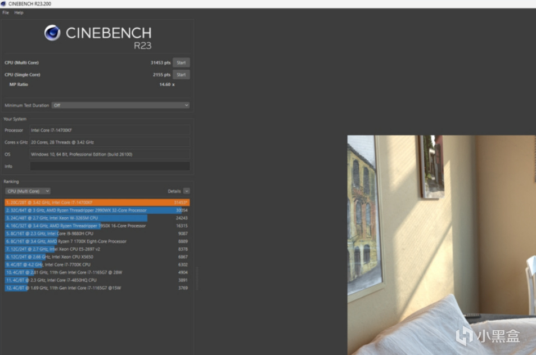Expand the Details arrow in Ranking
Screen dimensions: 536x355
point(187,191)
